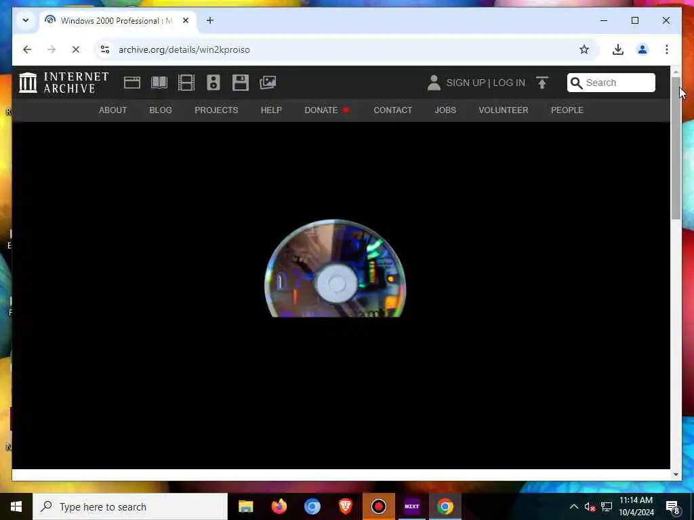Click the browser forward arrow
694x520 pixels.
pyautogui.click(x=52, y=49)
